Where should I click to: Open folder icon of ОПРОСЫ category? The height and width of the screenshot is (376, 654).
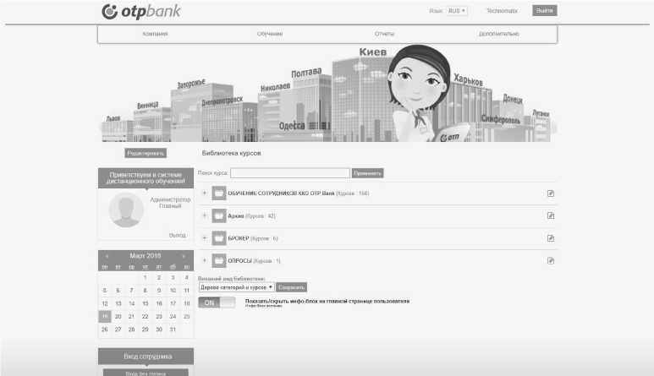tap(218, 260)
